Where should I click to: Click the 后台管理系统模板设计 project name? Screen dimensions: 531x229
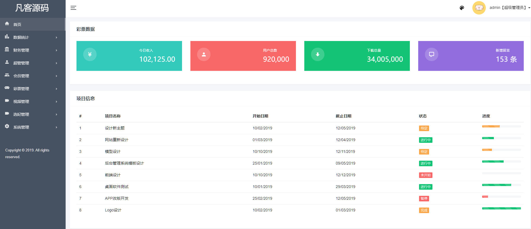(x=124, y=163)
